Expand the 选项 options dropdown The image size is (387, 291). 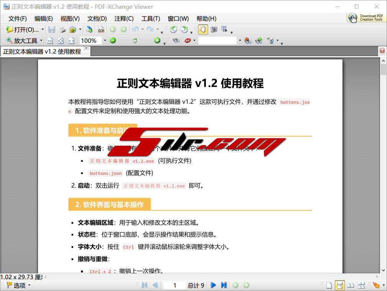click(29, 285)
